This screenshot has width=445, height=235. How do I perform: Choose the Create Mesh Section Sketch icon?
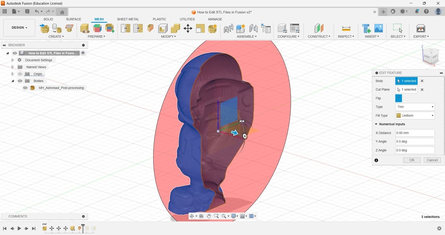(x=69, y=28)
